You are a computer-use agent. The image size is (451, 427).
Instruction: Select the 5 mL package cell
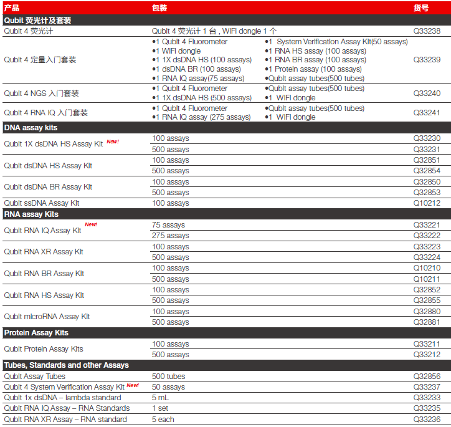pos(160,398)
